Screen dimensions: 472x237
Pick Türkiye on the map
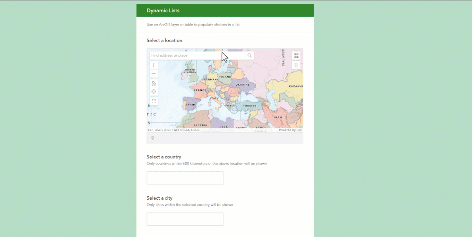click(x=249, y=106)
